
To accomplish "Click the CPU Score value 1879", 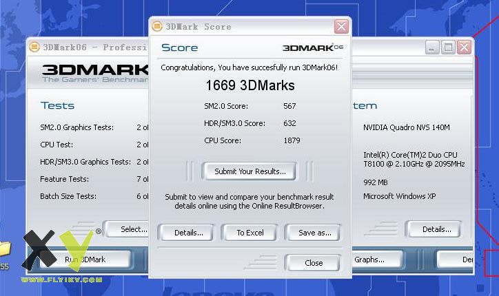I will coord(292,140).
